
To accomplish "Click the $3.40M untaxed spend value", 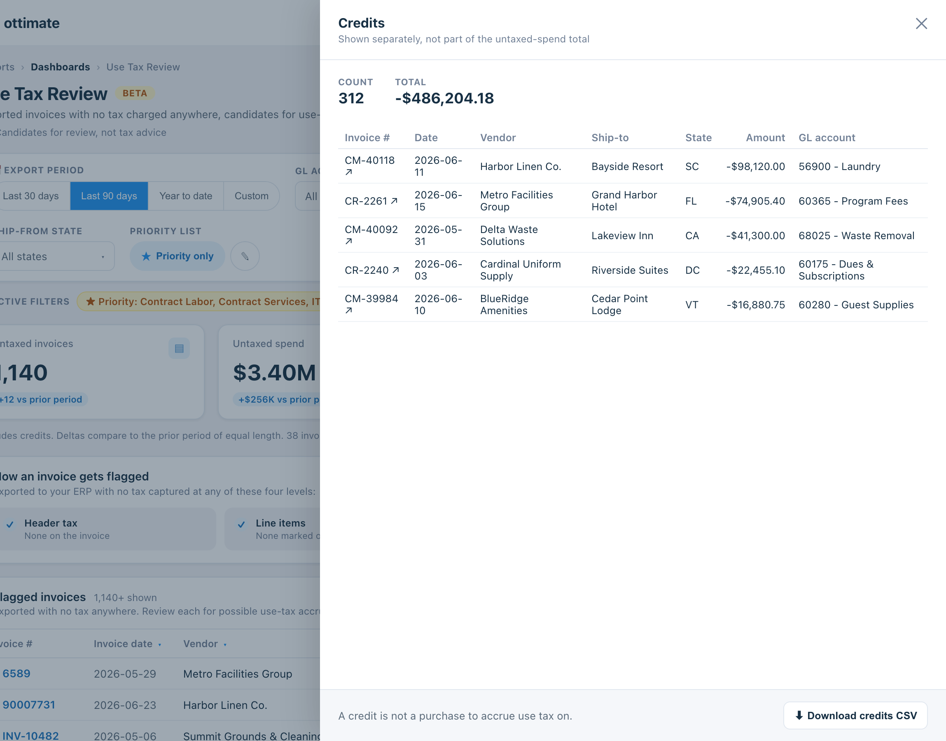I will [274, 372].
